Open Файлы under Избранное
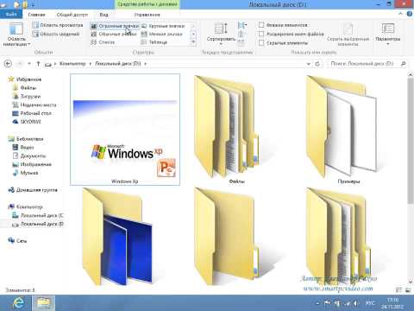Screen dimensions: 414x311 (28, 87)
